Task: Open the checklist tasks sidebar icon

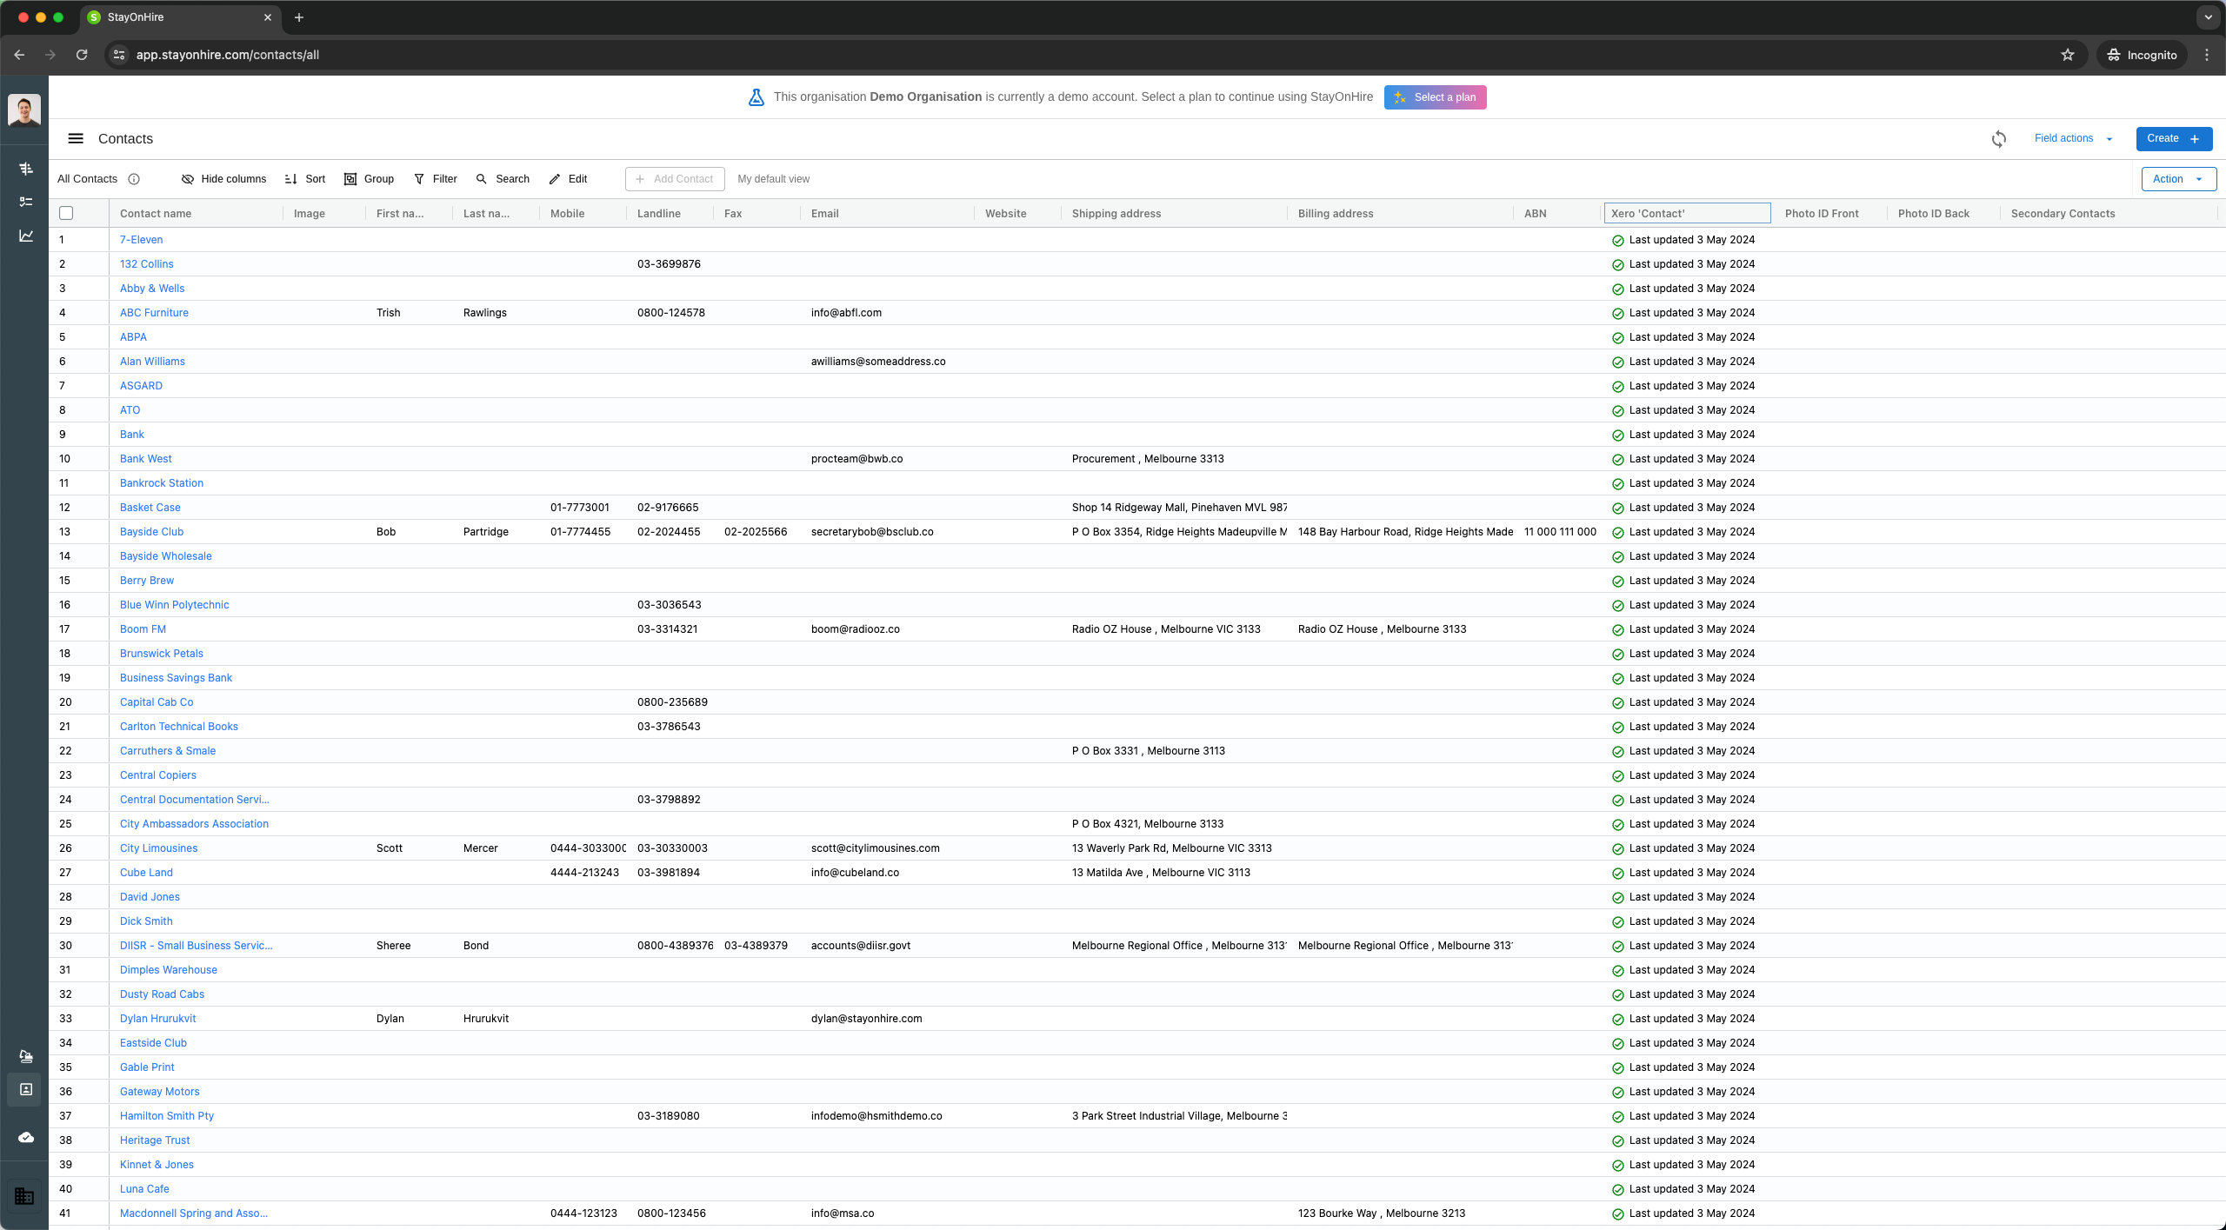Action: [26, 202]
